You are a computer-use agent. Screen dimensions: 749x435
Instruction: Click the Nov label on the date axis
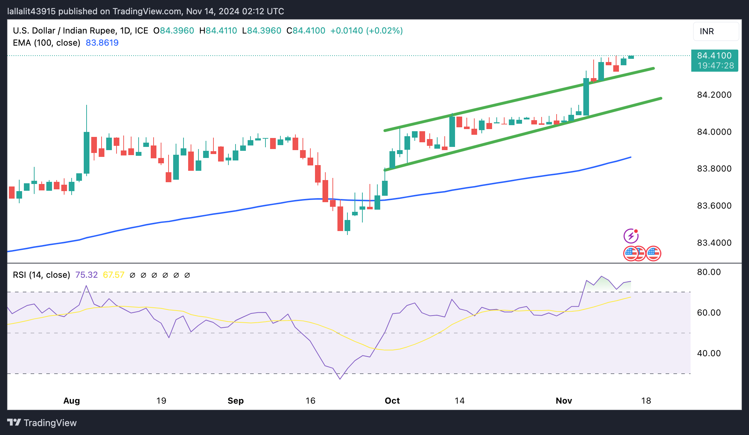tap(564, 401)
